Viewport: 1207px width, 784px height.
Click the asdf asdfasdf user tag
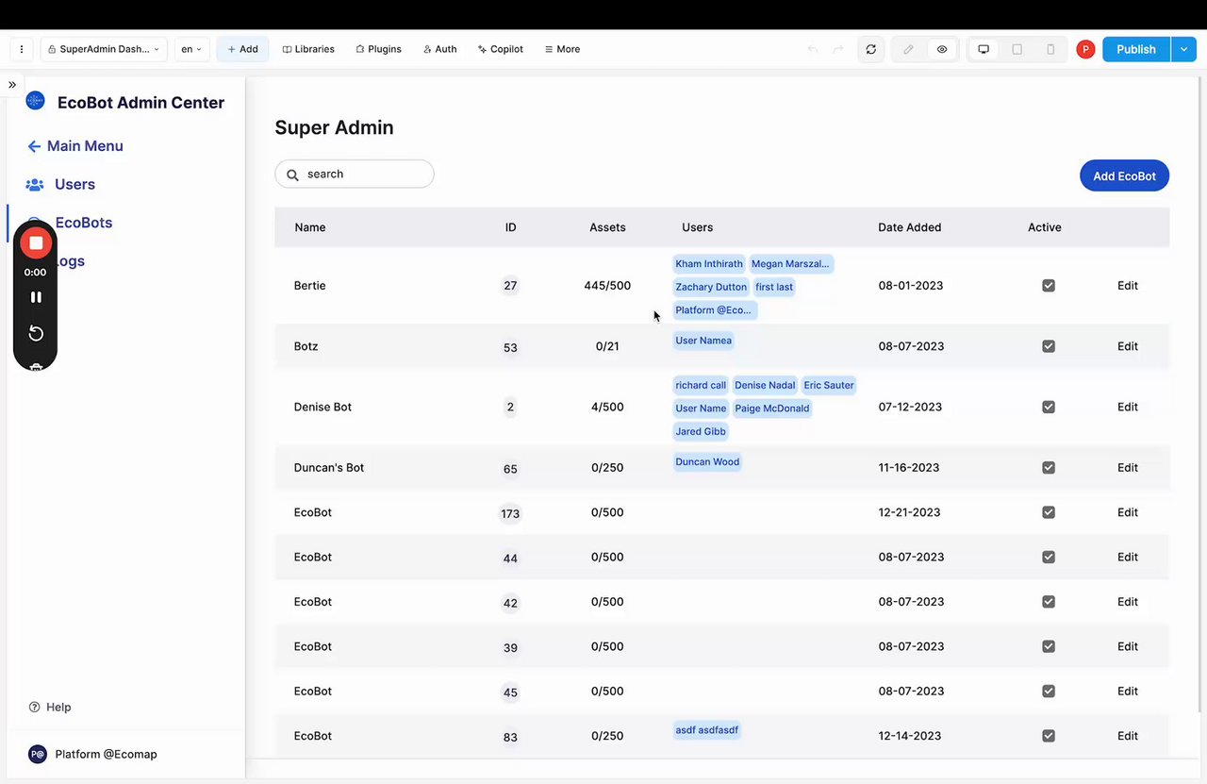pyautogui.click(x=707, y=730)
